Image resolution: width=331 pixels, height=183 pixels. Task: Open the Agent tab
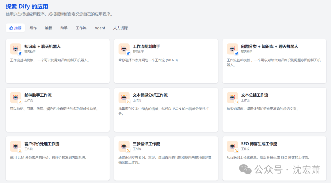point(100,28)
